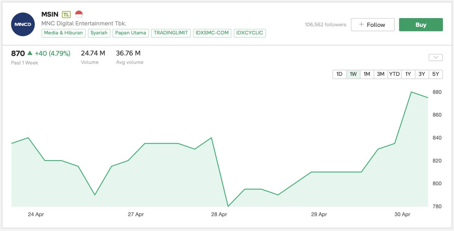Open the IDXSMC-COM index tag
Image resolution: width=454 pixels, height=231 pixels.
[x=212, y=33]
